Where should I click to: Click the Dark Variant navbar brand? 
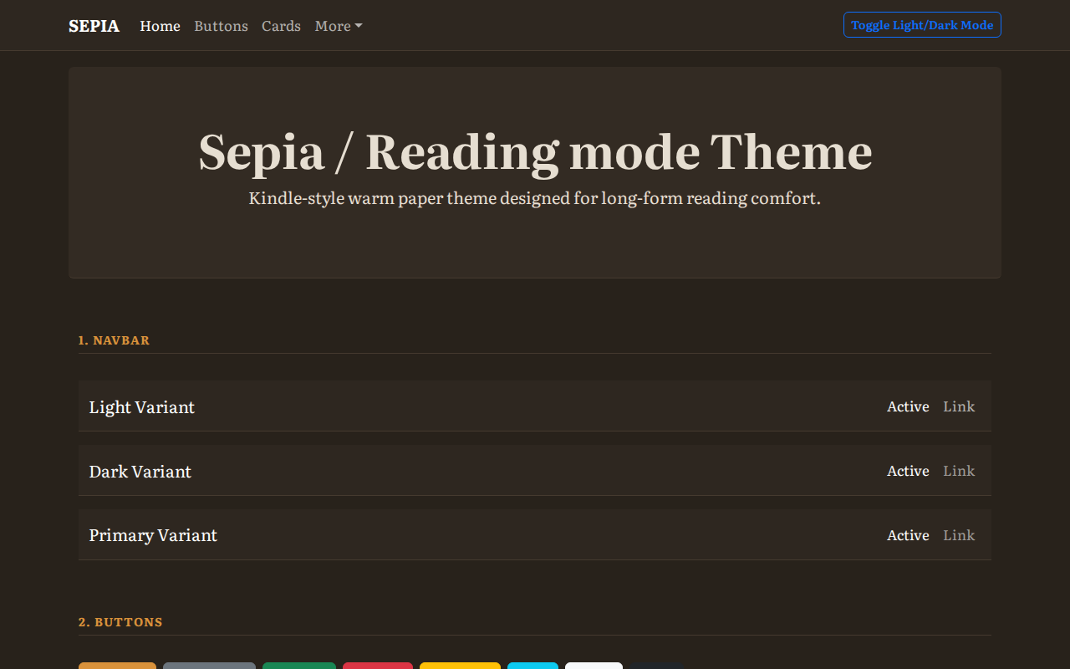click(140, 472)
